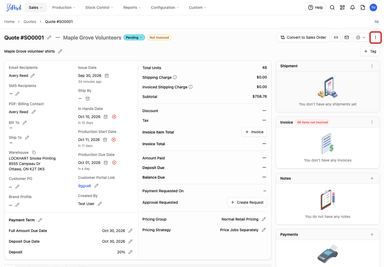
Task: Open the quote's three-dot more menu
Action: pos(375,37)
